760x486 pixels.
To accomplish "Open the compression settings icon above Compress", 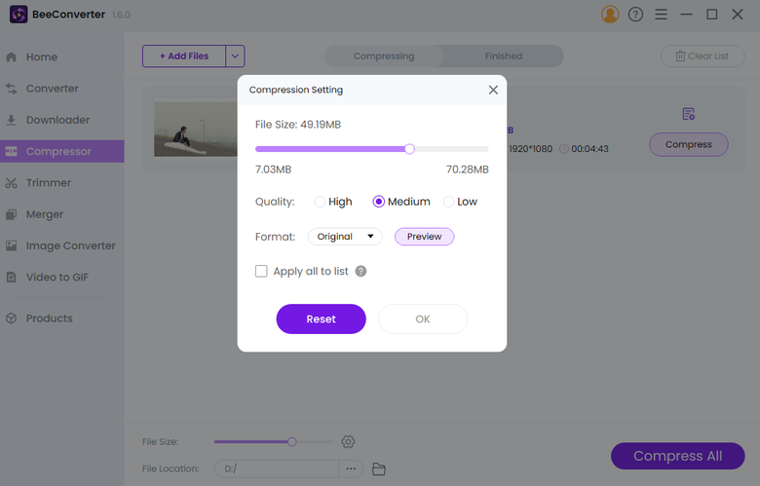I will click(x=688, y=114).
